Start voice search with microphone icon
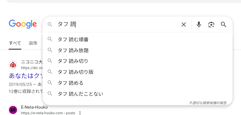 click(199, 24)
